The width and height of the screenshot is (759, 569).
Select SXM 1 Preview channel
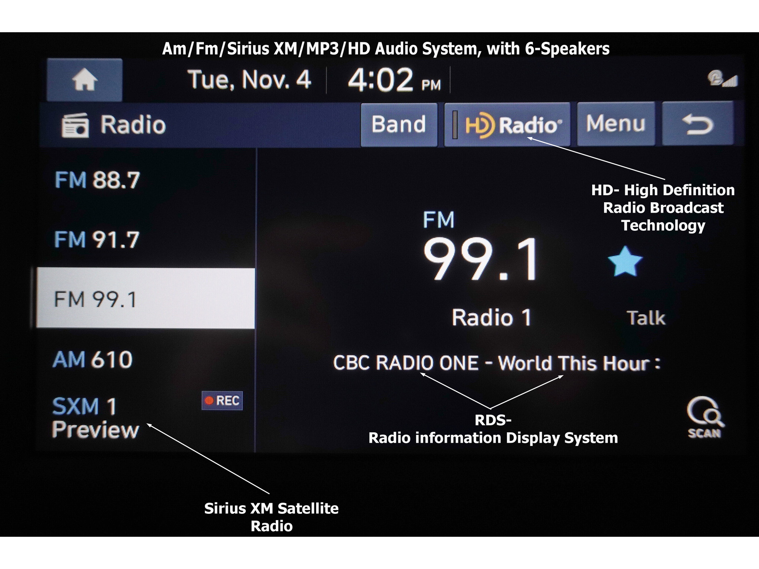point(96,418)
